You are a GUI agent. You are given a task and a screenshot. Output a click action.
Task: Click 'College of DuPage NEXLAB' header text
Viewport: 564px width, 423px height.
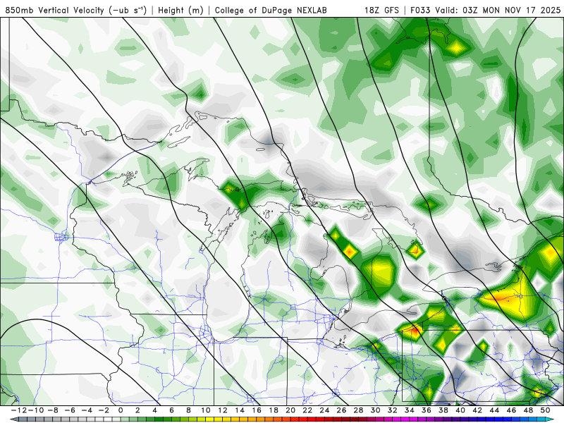click(271, 11)
